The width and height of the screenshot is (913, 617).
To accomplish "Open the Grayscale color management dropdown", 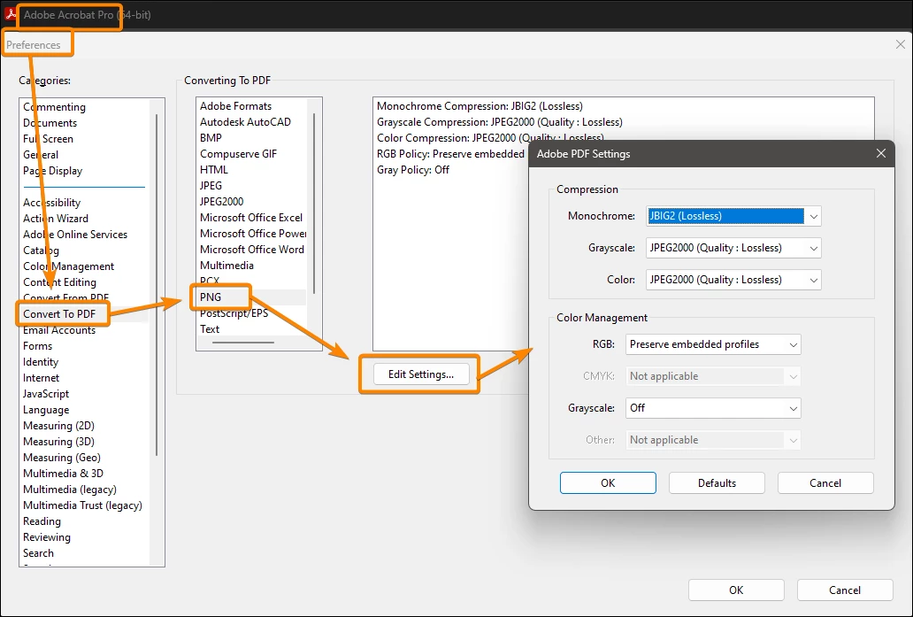I will pyautogui.click(x=713, y=408).
